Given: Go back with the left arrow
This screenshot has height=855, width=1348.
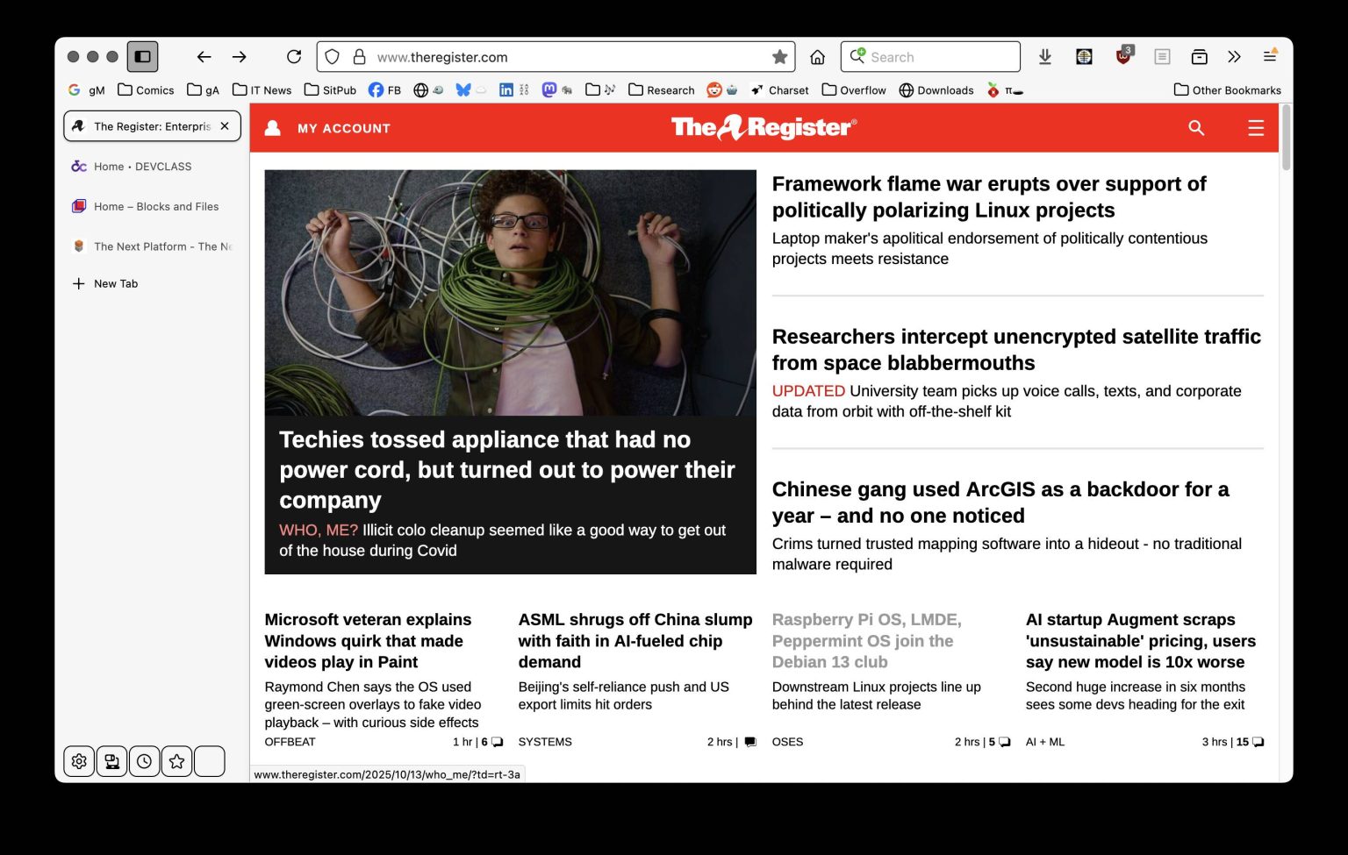Looking at the screenshot, I should coord(204,57).
